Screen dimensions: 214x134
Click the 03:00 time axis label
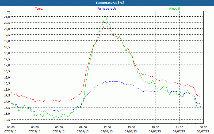click(x=35, y=128)
